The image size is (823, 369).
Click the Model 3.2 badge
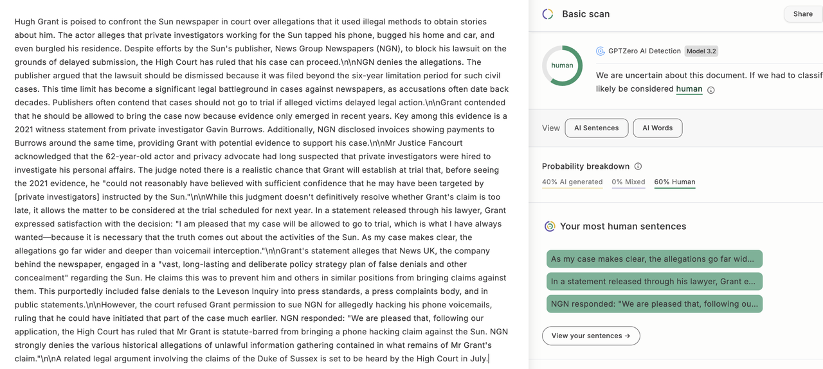[701, 51]
